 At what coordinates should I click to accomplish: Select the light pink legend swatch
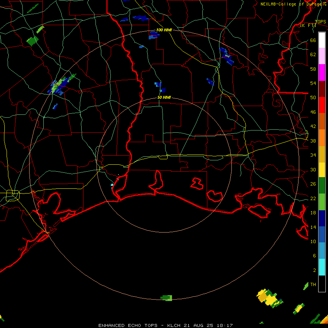tap(322, 56)
